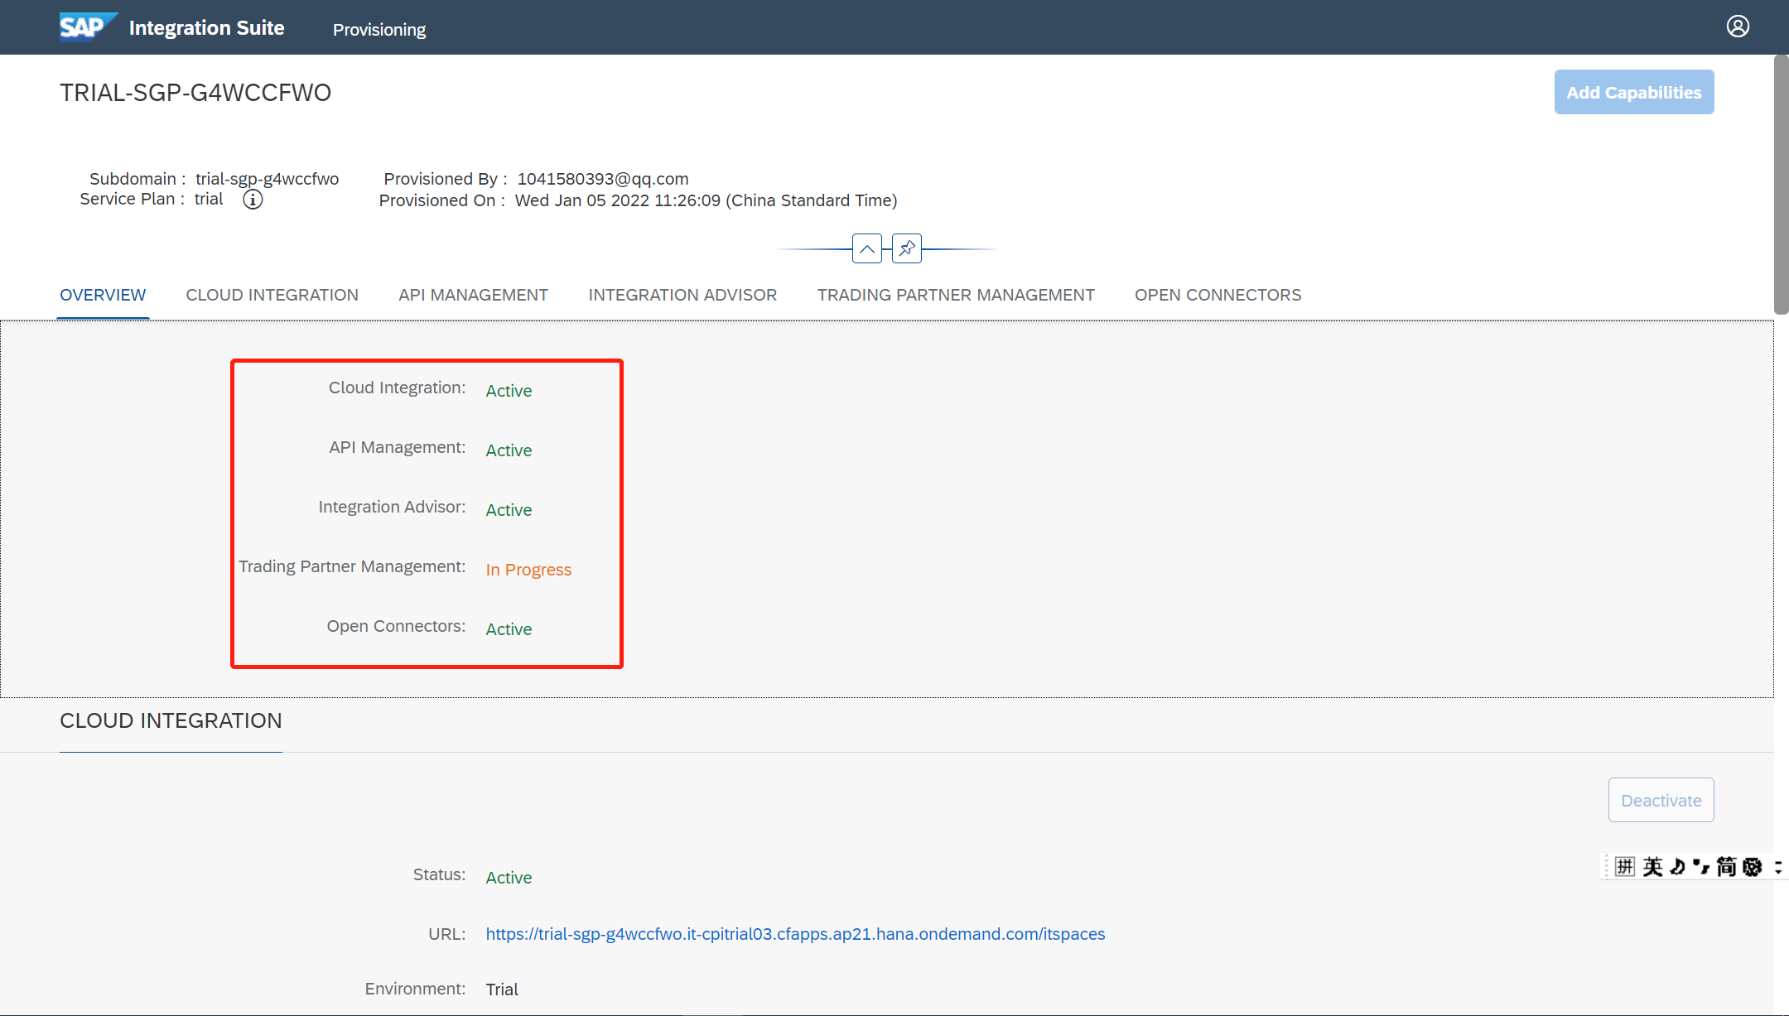Click the Deactivate button for Cloud Integration
Image resolution: width=1789 pixels, height=1016 pixels.
pyautogui.click(x=1661, y=800)
